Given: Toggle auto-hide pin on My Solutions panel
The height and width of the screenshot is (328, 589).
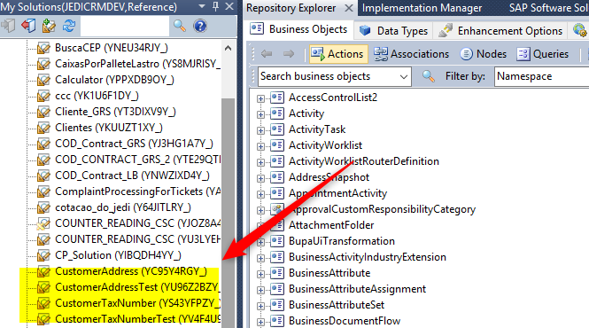Looking at the screenshot, I should coord(215,6).
